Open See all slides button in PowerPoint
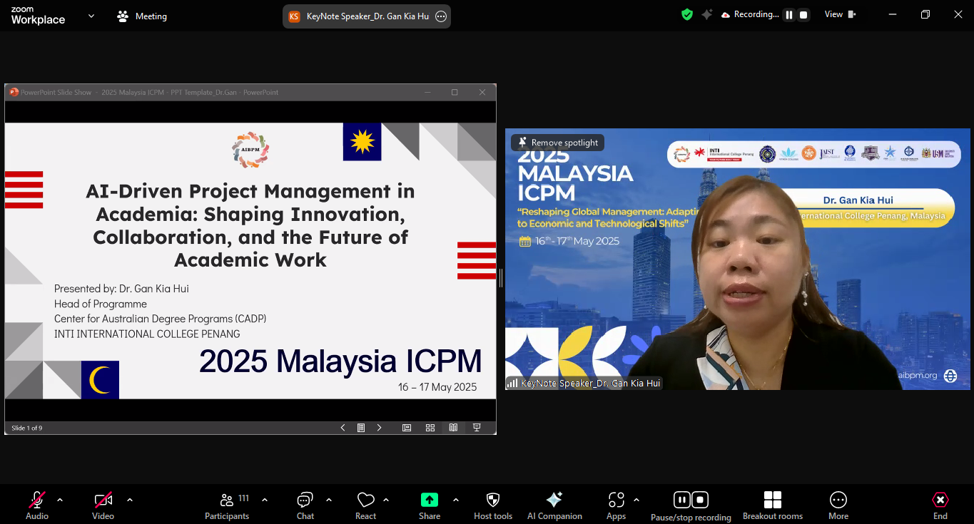 [361, 428]
